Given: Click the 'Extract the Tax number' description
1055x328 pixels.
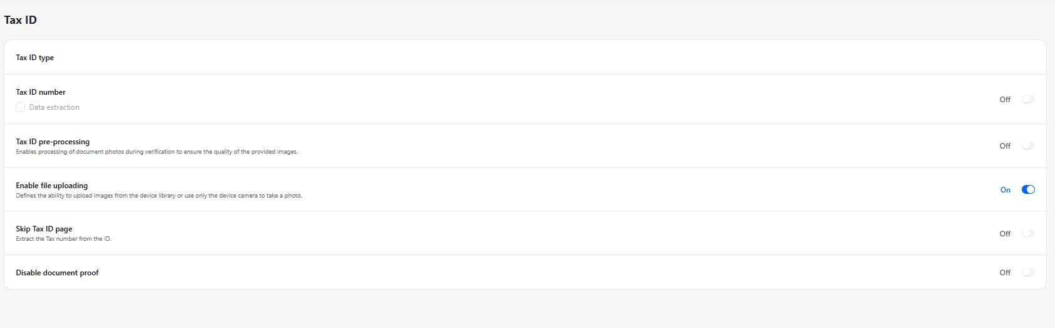Looking at the screenshot, I should (x=63, y=239).
